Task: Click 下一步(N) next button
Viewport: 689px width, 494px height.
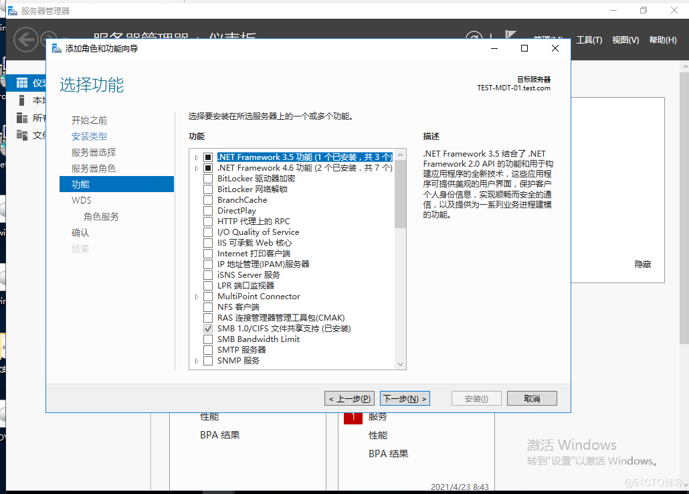Action: pyautogui.click(x=405, y=398)
